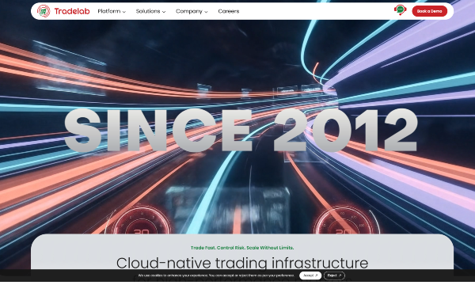Click the SINCE 2012 hero text

[x=241, y=131]
